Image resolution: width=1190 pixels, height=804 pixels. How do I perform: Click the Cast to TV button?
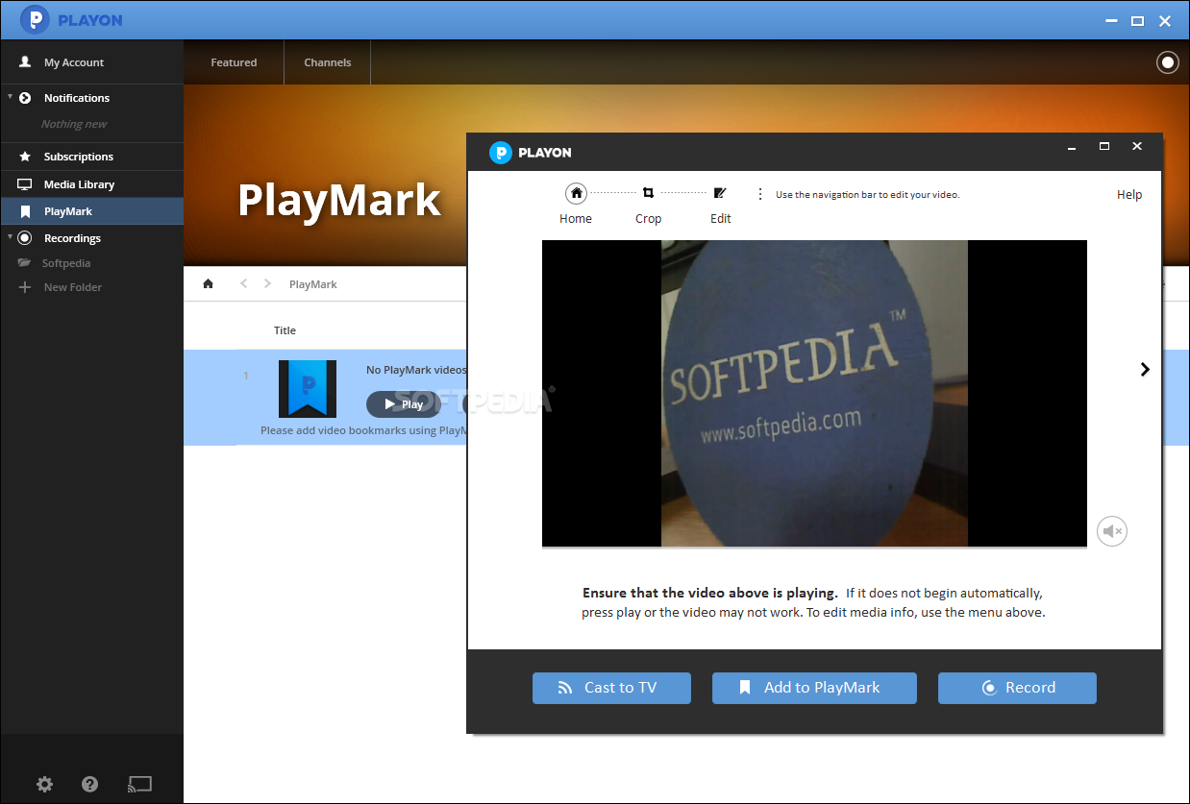[x=611, y=688]
